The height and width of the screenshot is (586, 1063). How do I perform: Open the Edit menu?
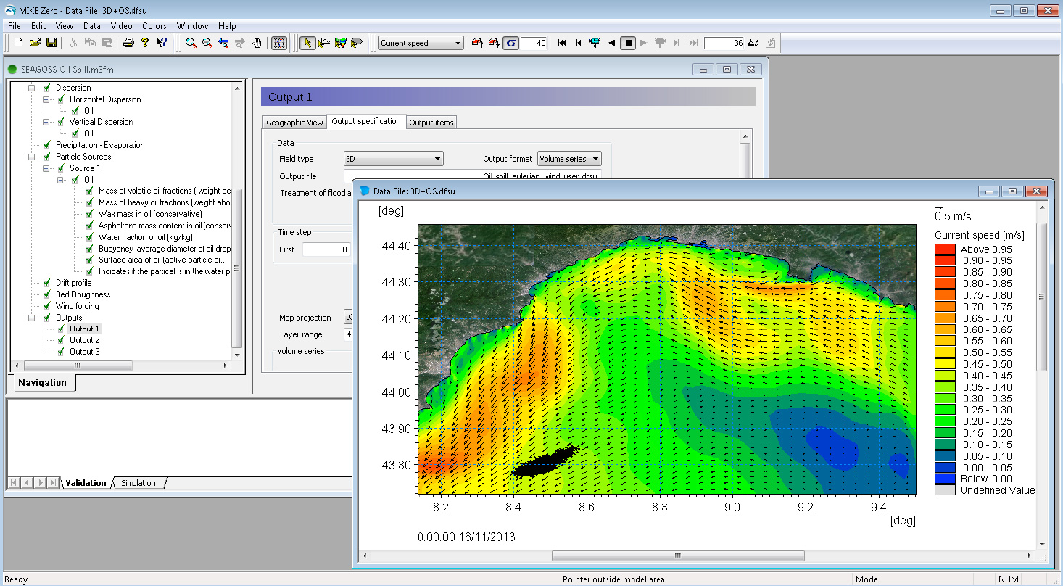(x=38, y=25)
